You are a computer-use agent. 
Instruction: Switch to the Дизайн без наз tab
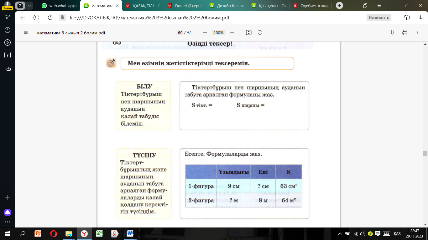(x=227, y=6)
